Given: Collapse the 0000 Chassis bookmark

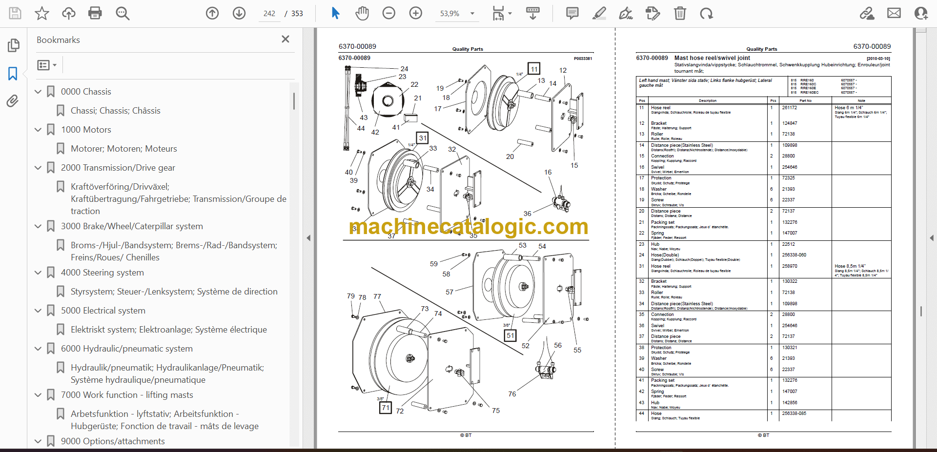Looking at the screenshot, I should (38, 91).
